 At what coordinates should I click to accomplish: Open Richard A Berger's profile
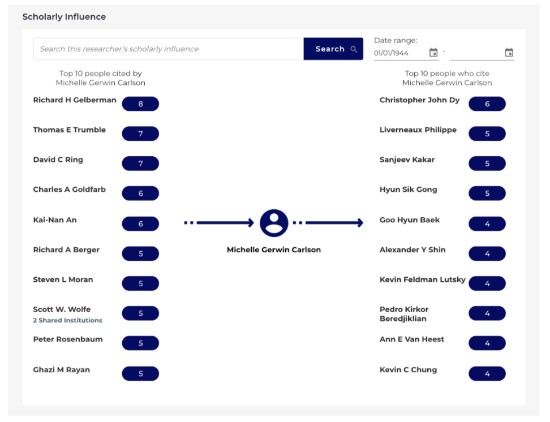click(x=66, y=250)
